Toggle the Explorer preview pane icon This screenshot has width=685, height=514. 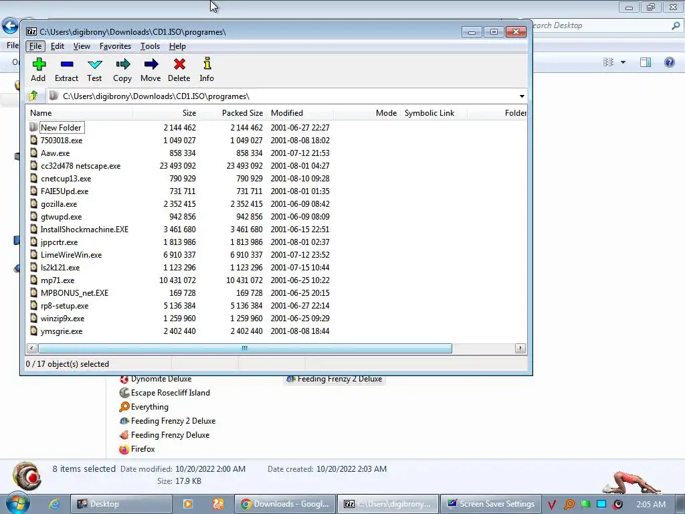(x=646, y=62)
